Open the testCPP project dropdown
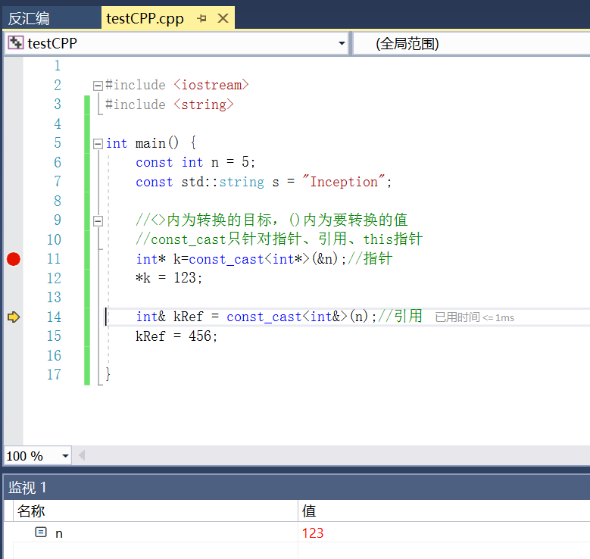Viewport: 590px width, 559px height. [342, 43]
